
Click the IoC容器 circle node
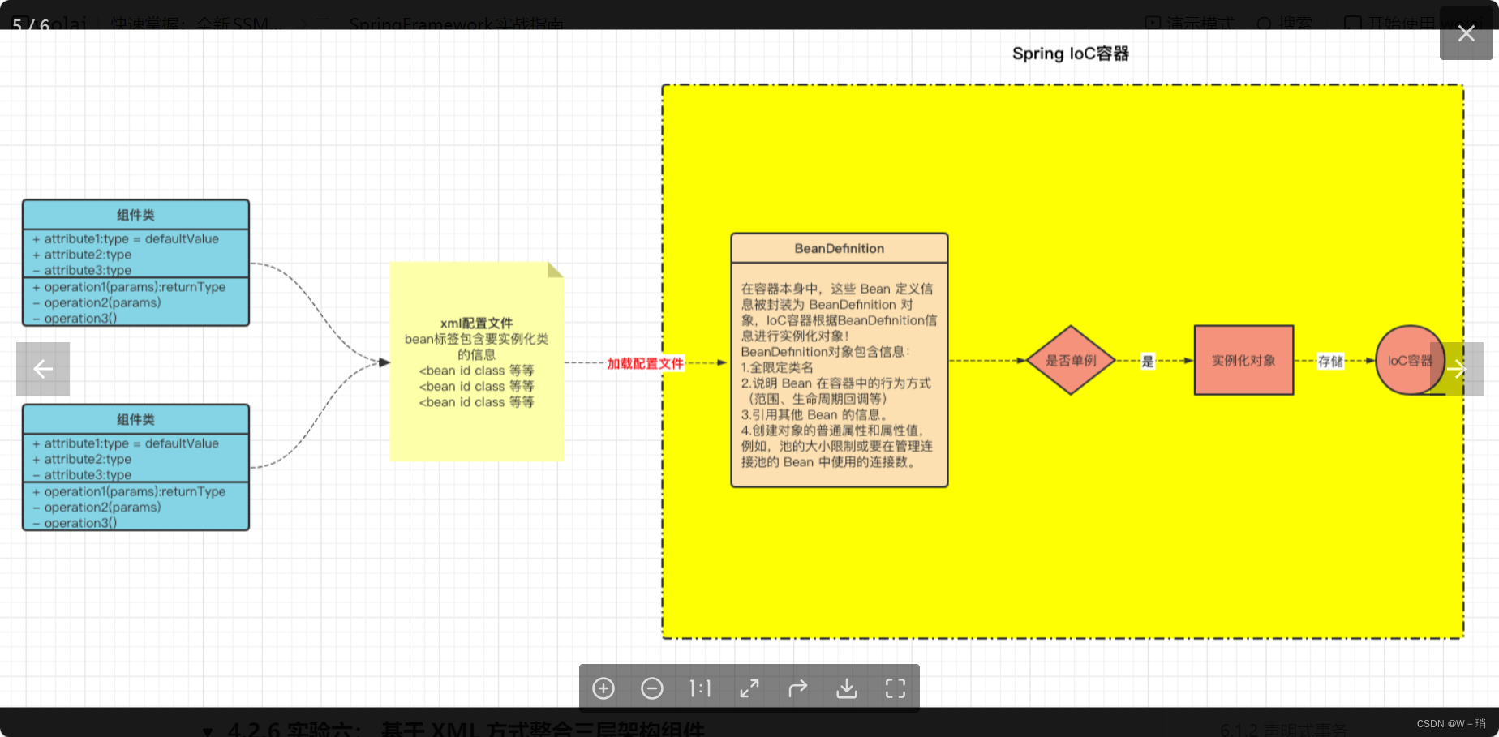click(1410, 360)
